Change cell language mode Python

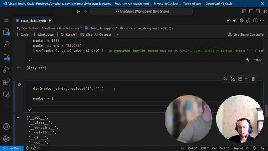pyautogui.click(x=257, y=60)
